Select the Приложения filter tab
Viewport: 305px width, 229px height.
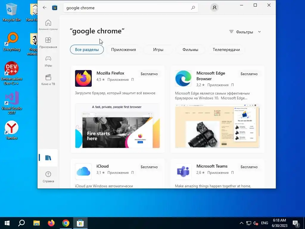tap(124, 49)
